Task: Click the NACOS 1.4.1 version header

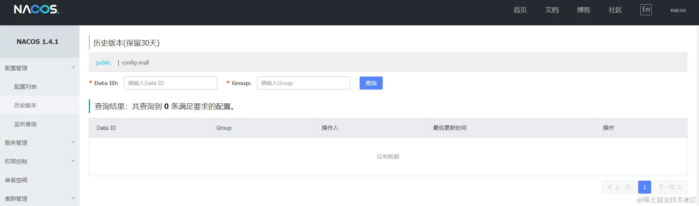Action: click(x=38, y=42)
